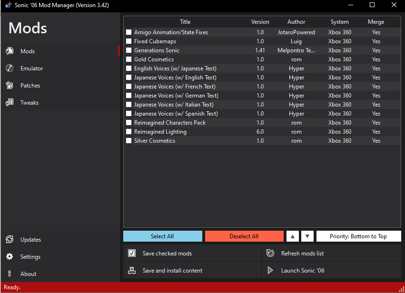The image size is (405, 293).
Task: Check Japanese Voices (w/ French Text)
Action: 128,87
